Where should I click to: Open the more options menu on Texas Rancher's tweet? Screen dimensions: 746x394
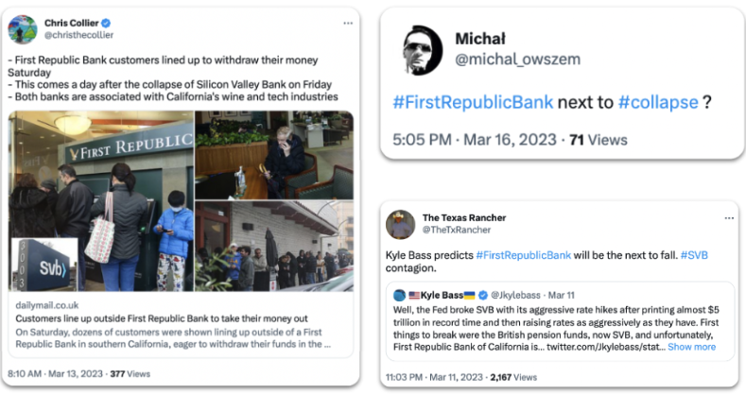click(x=728, y=217)
